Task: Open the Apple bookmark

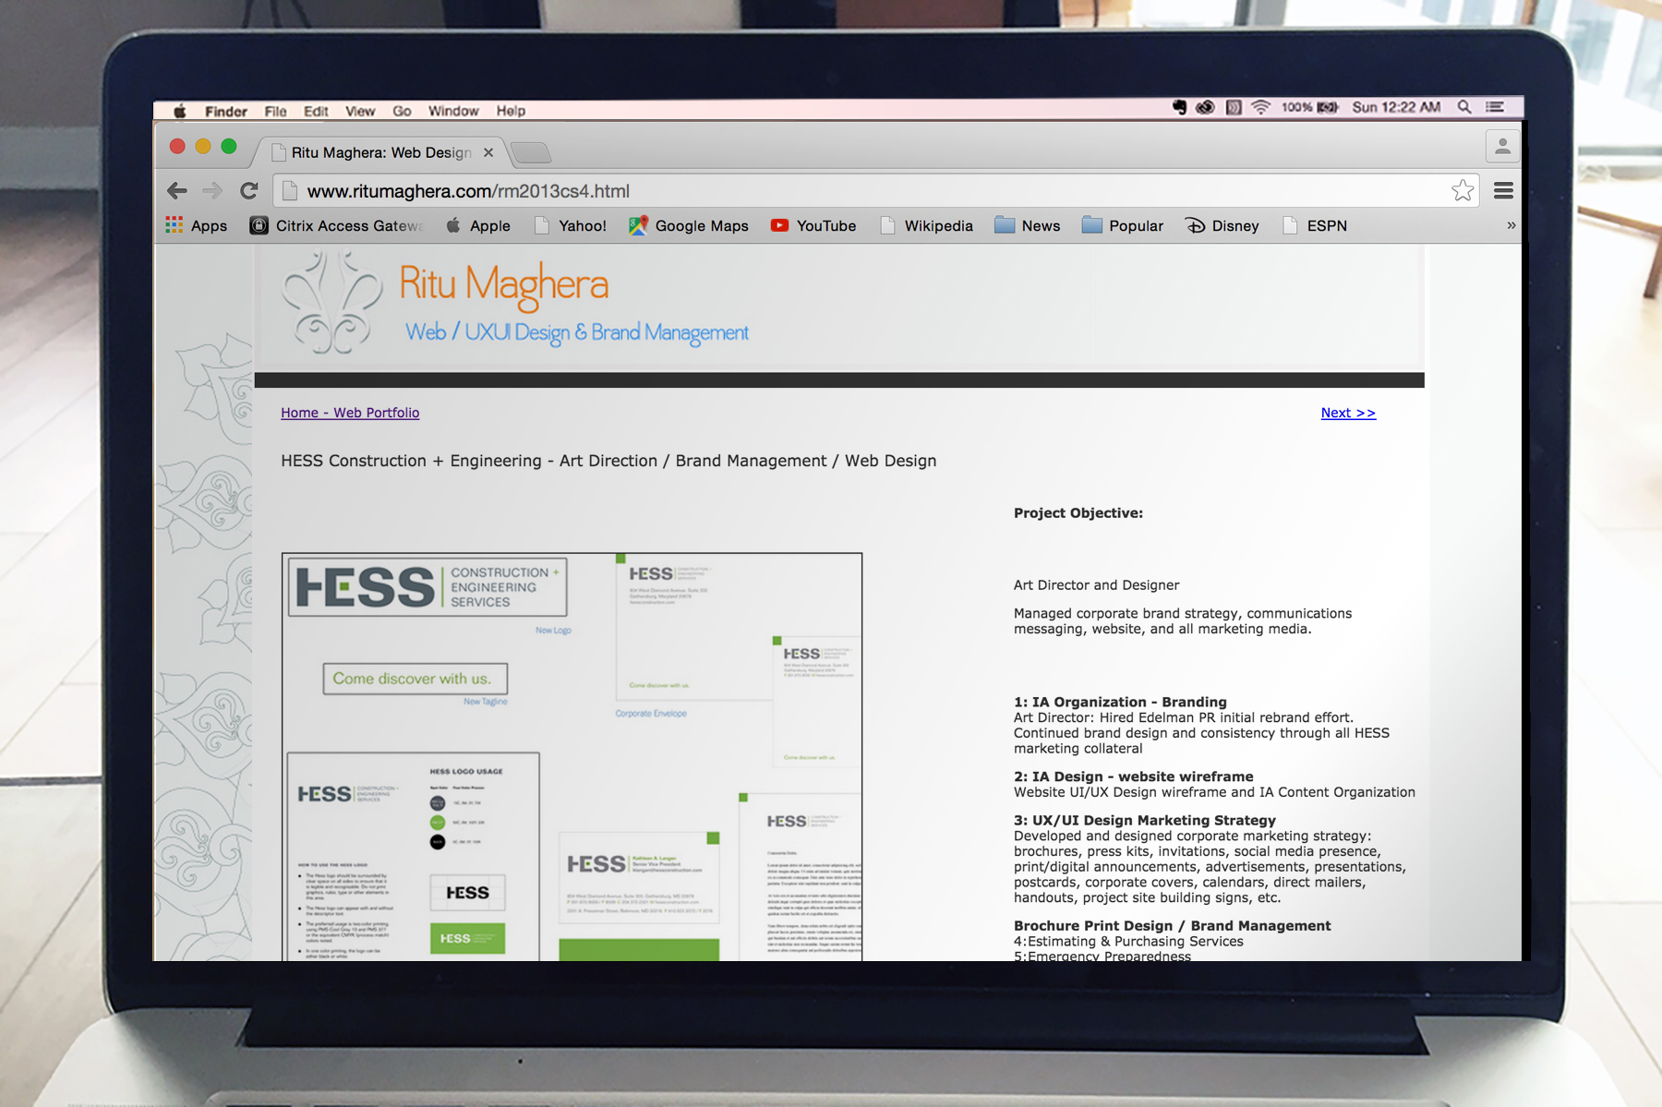Action: 477,225
